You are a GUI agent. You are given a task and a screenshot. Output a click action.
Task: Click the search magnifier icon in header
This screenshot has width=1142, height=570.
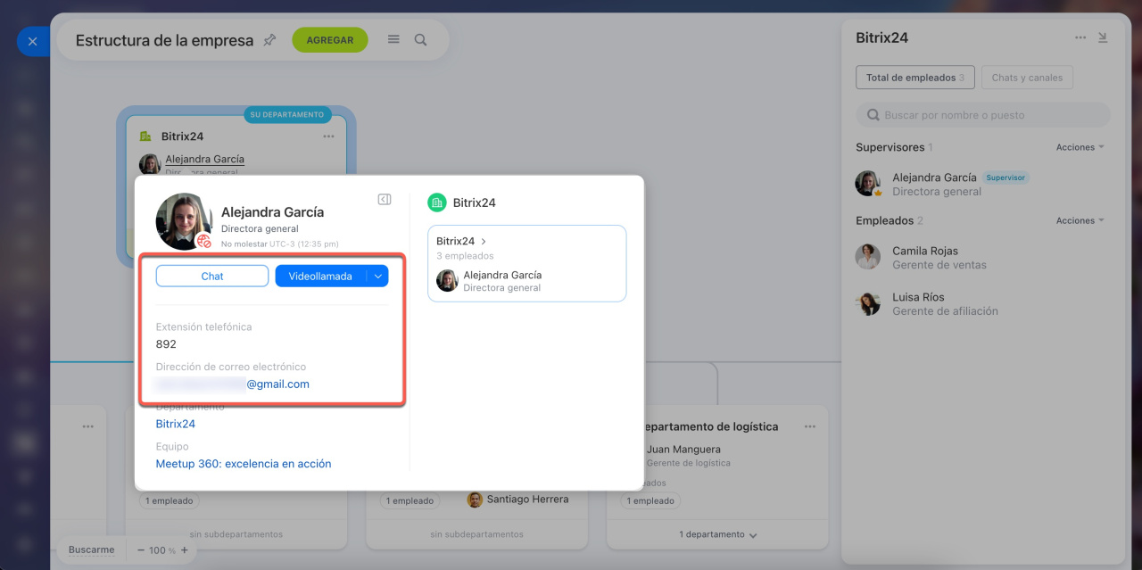click(x=420, y=40)
